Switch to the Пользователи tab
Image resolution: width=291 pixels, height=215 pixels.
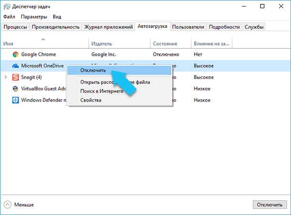[x=188, y=27]
